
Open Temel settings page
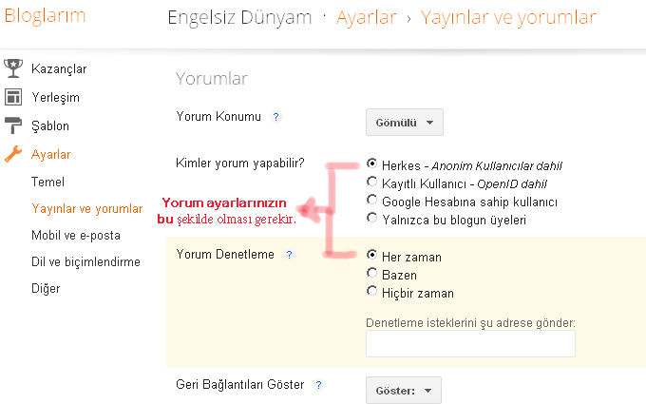pyautogui.click(x=47, y=182)
